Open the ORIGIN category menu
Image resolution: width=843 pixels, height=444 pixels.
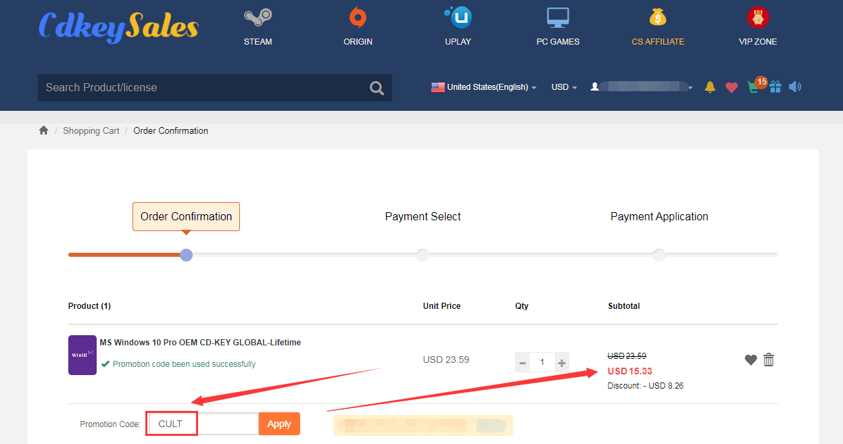pyautogui.click(x=358, y=27)
